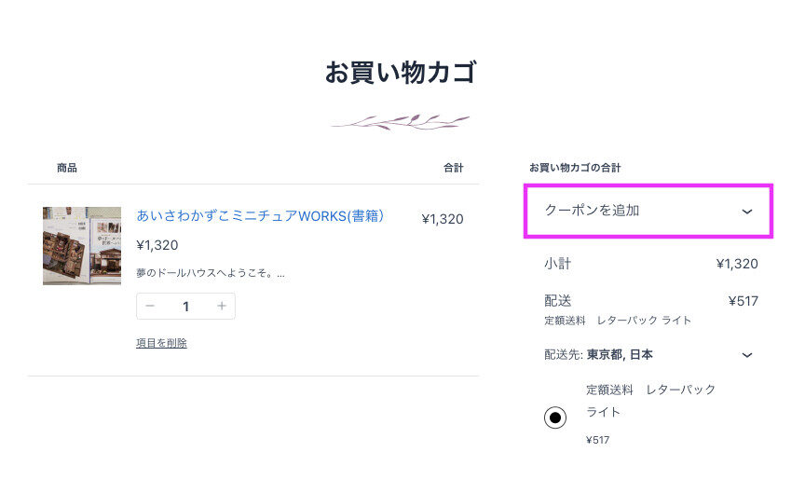The width and height of the screenshot is (805, 479).
Task: Increase quantity with the plus button
Action: [221, 306]
